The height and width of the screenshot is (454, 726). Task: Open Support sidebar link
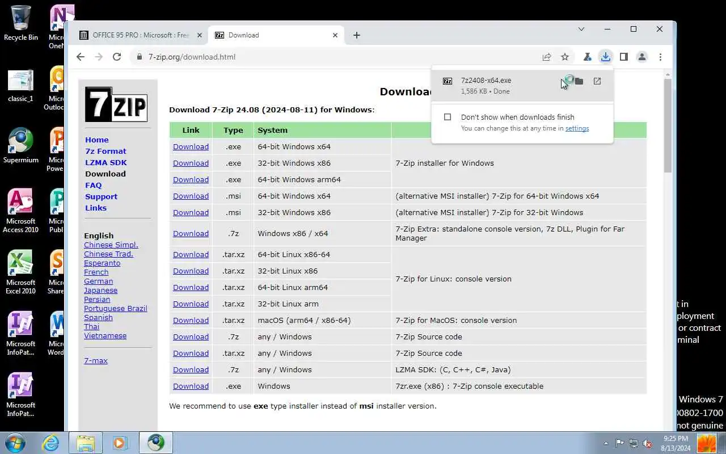[102, 196]
